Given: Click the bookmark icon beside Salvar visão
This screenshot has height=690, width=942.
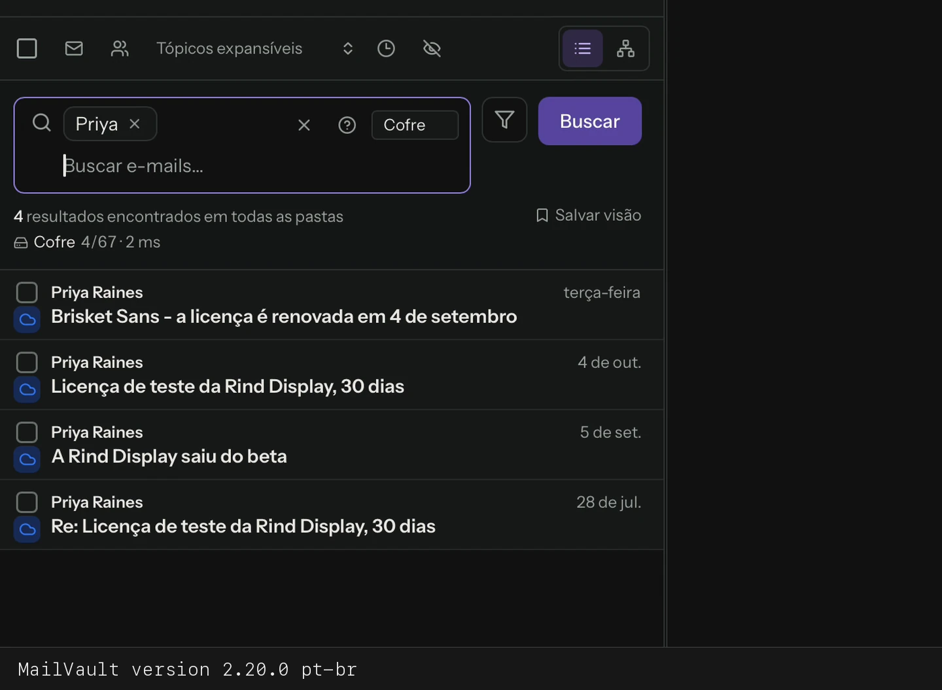Looking at the screenshot, I should point(542,216).
